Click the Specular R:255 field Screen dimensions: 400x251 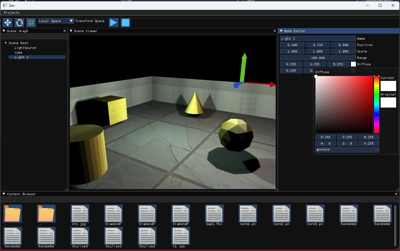tap(291, 71)
